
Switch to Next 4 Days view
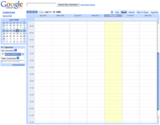click(x=143, y=12)
